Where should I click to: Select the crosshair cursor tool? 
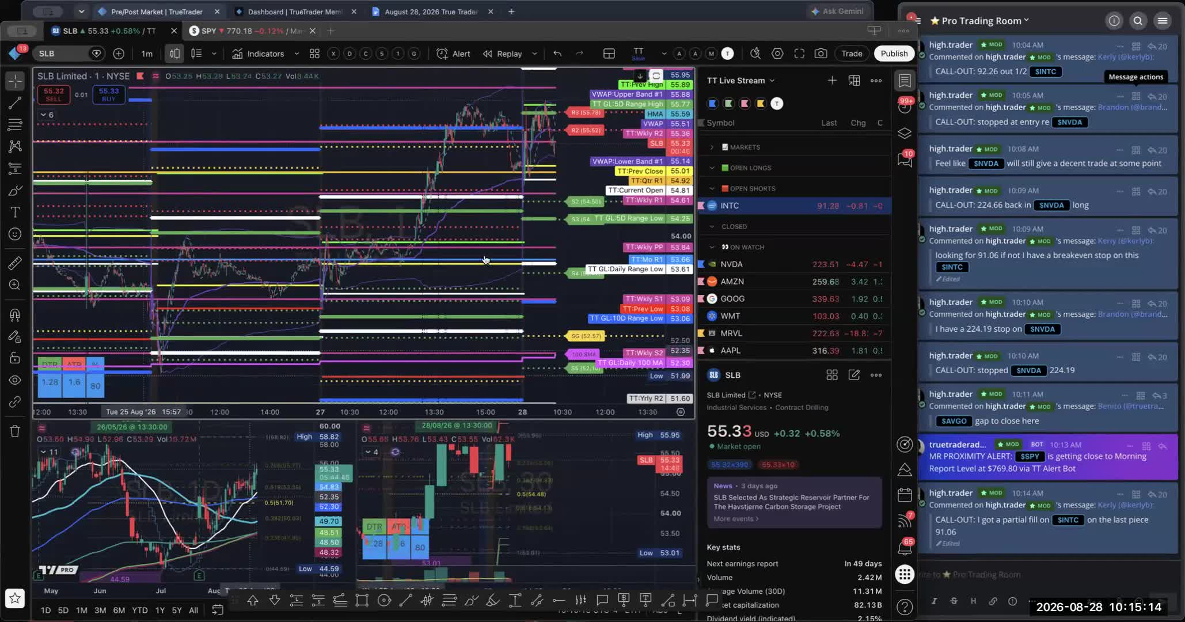15,81
